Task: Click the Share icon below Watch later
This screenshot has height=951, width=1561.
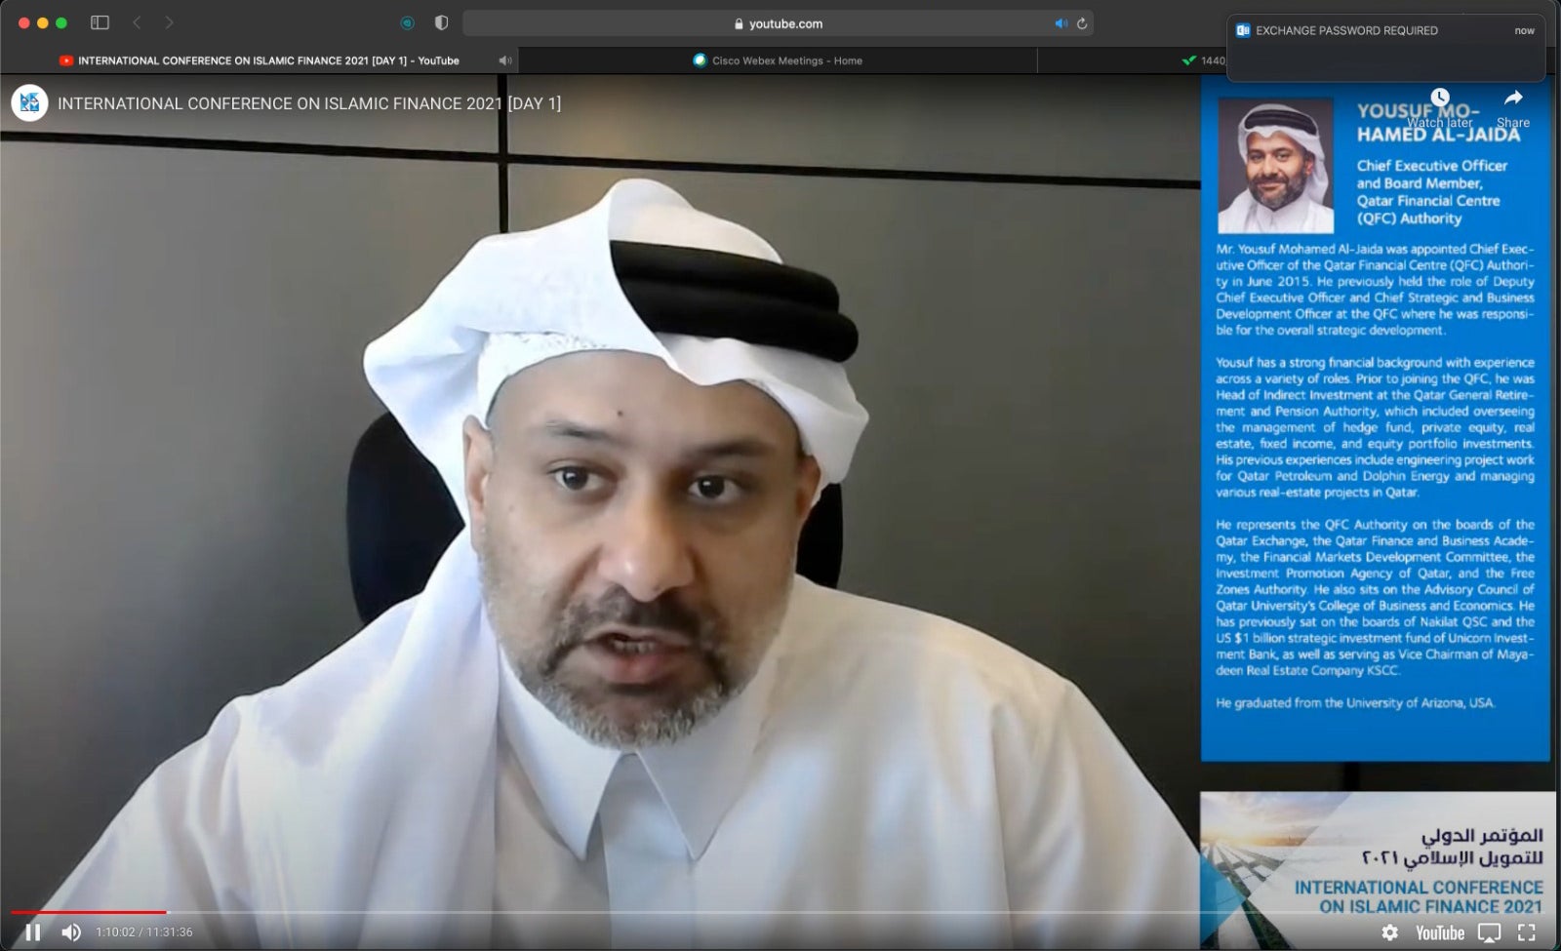Action: coord(1513,99)
